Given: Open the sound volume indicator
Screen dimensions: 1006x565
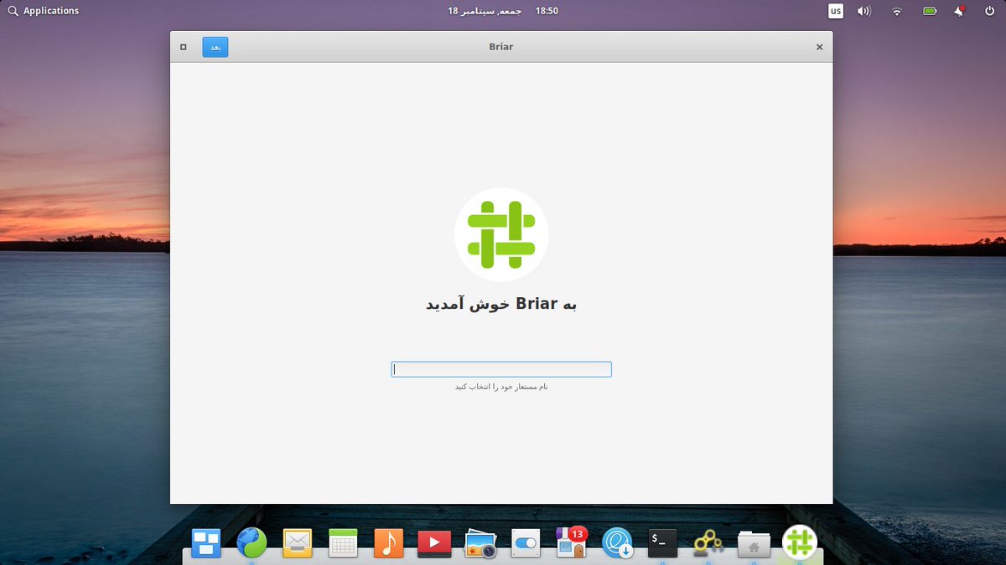Looking at the screenshot, I should pos(864,11).
